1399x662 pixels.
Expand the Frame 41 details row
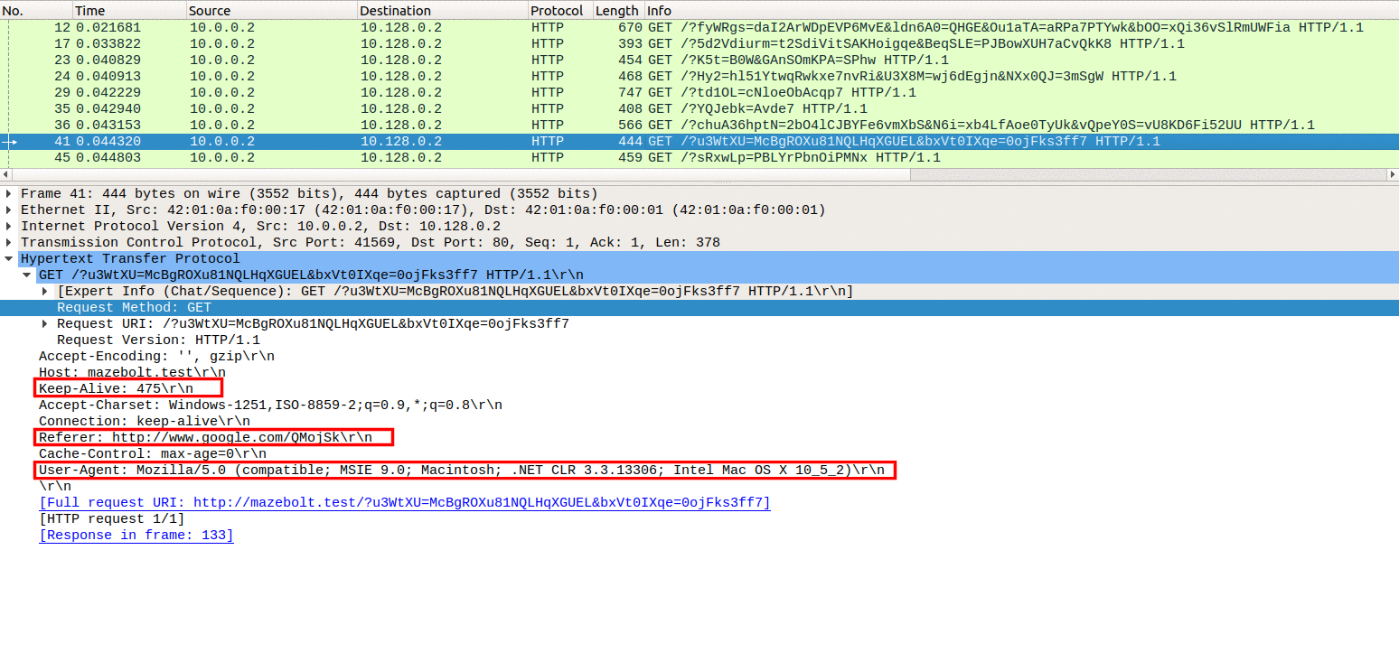click(9, 194)
